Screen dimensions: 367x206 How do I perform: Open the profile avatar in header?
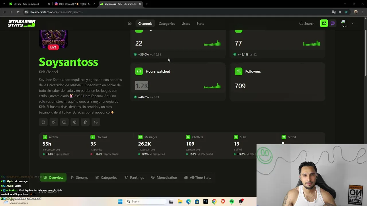[344, 23]
